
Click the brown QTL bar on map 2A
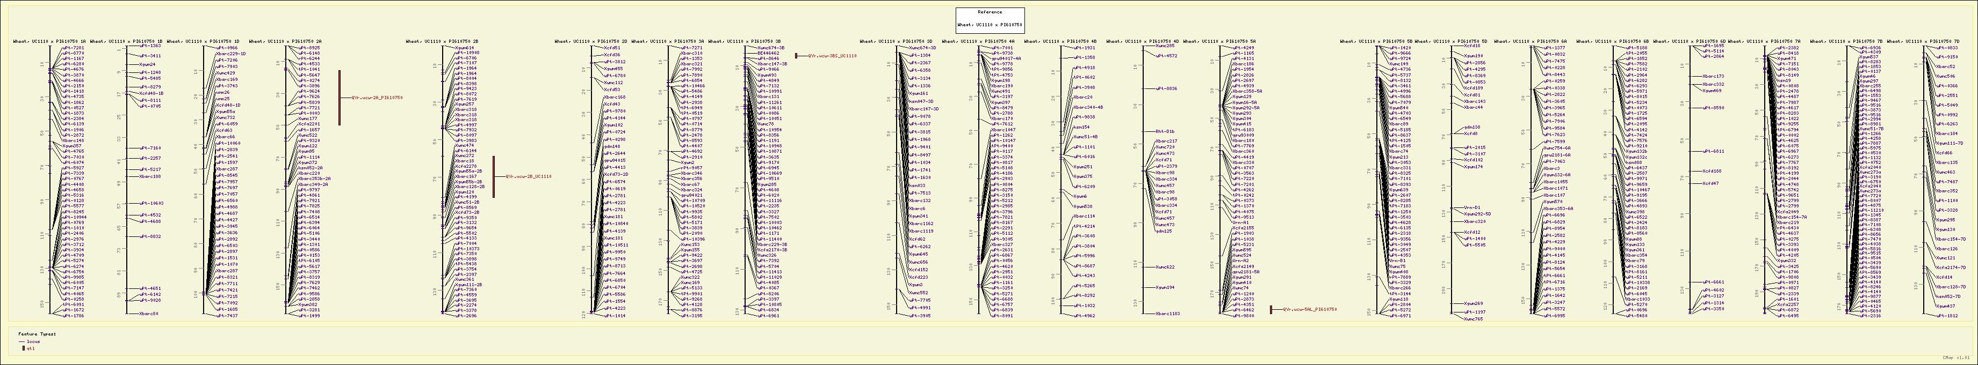coord(340,98)
